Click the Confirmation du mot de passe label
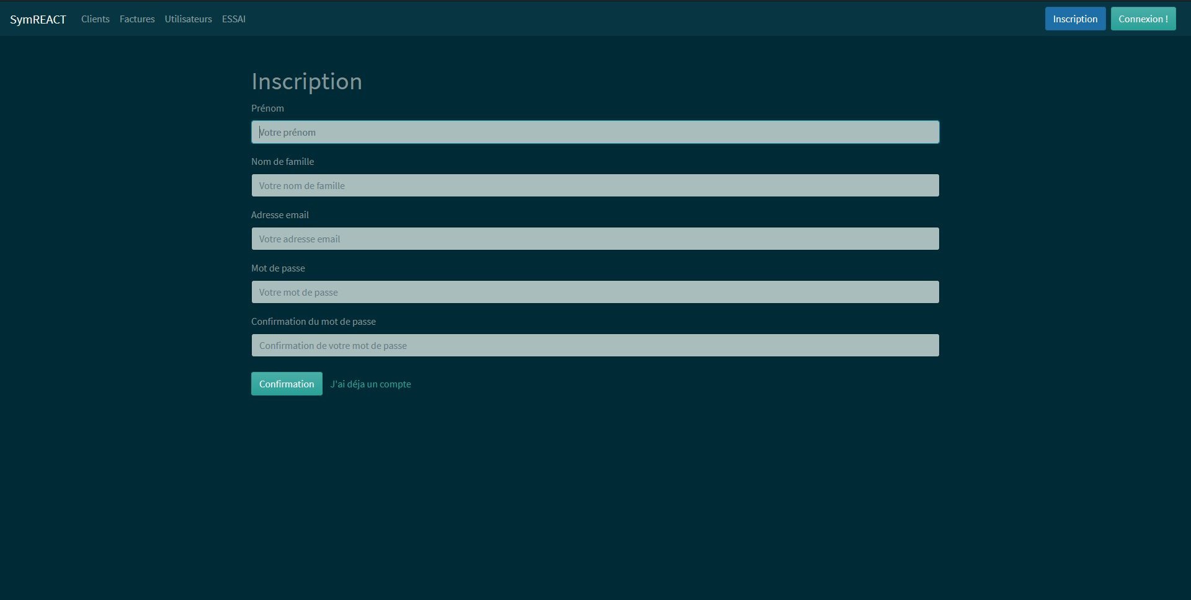Viewport: 1191px width, 600px height. (x=313, y=322)
